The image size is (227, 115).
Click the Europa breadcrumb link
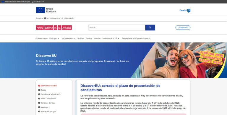pyautogui.click(x=39, y=18)
